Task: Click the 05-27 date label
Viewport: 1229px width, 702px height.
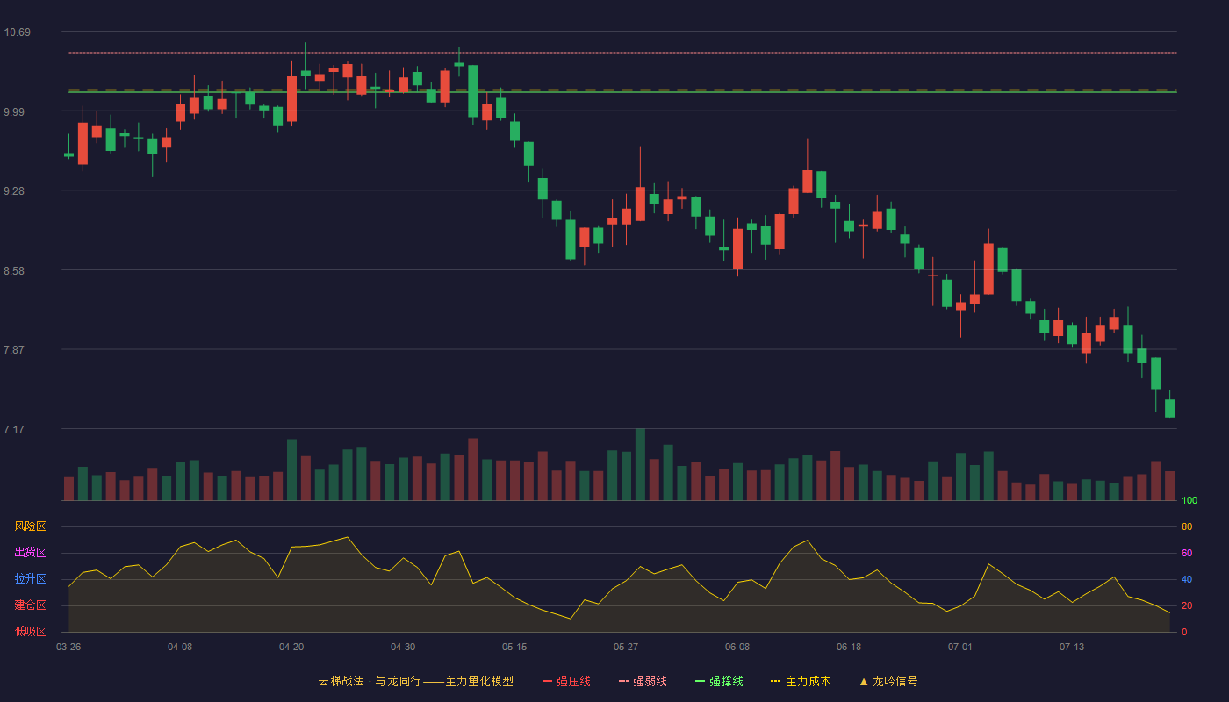Action: click(626, 647)
